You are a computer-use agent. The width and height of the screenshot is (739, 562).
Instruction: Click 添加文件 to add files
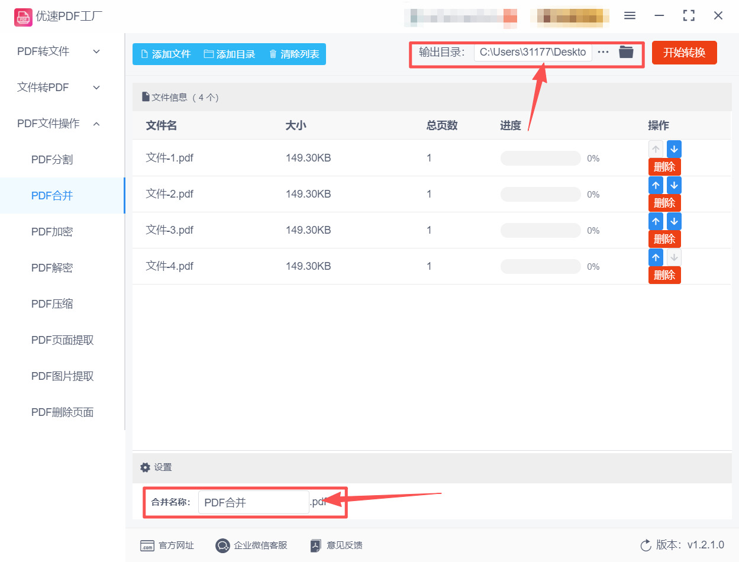166,54
